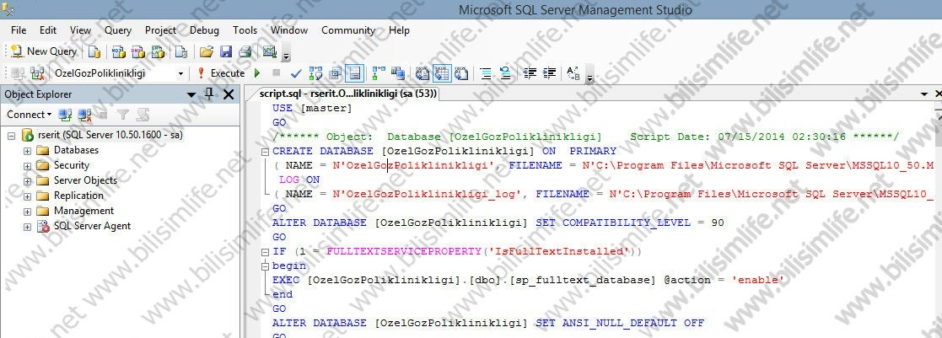The width and height of the screenshot is (942, 338).
Task: Open Object Explorer window position dropdown
Action: point(191,95)
